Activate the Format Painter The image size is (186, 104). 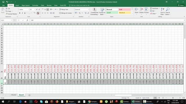pyautogui.click(x=11, y=14)
